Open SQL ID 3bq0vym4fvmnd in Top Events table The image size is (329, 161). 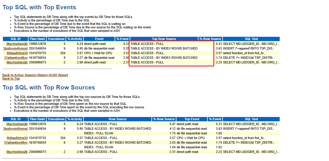point(15,48)
